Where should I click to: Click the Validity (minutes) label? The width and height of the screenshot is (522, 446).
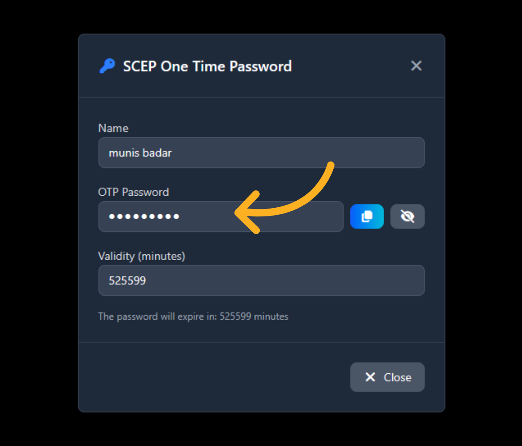pyautogui.click(x=141, y=256)
